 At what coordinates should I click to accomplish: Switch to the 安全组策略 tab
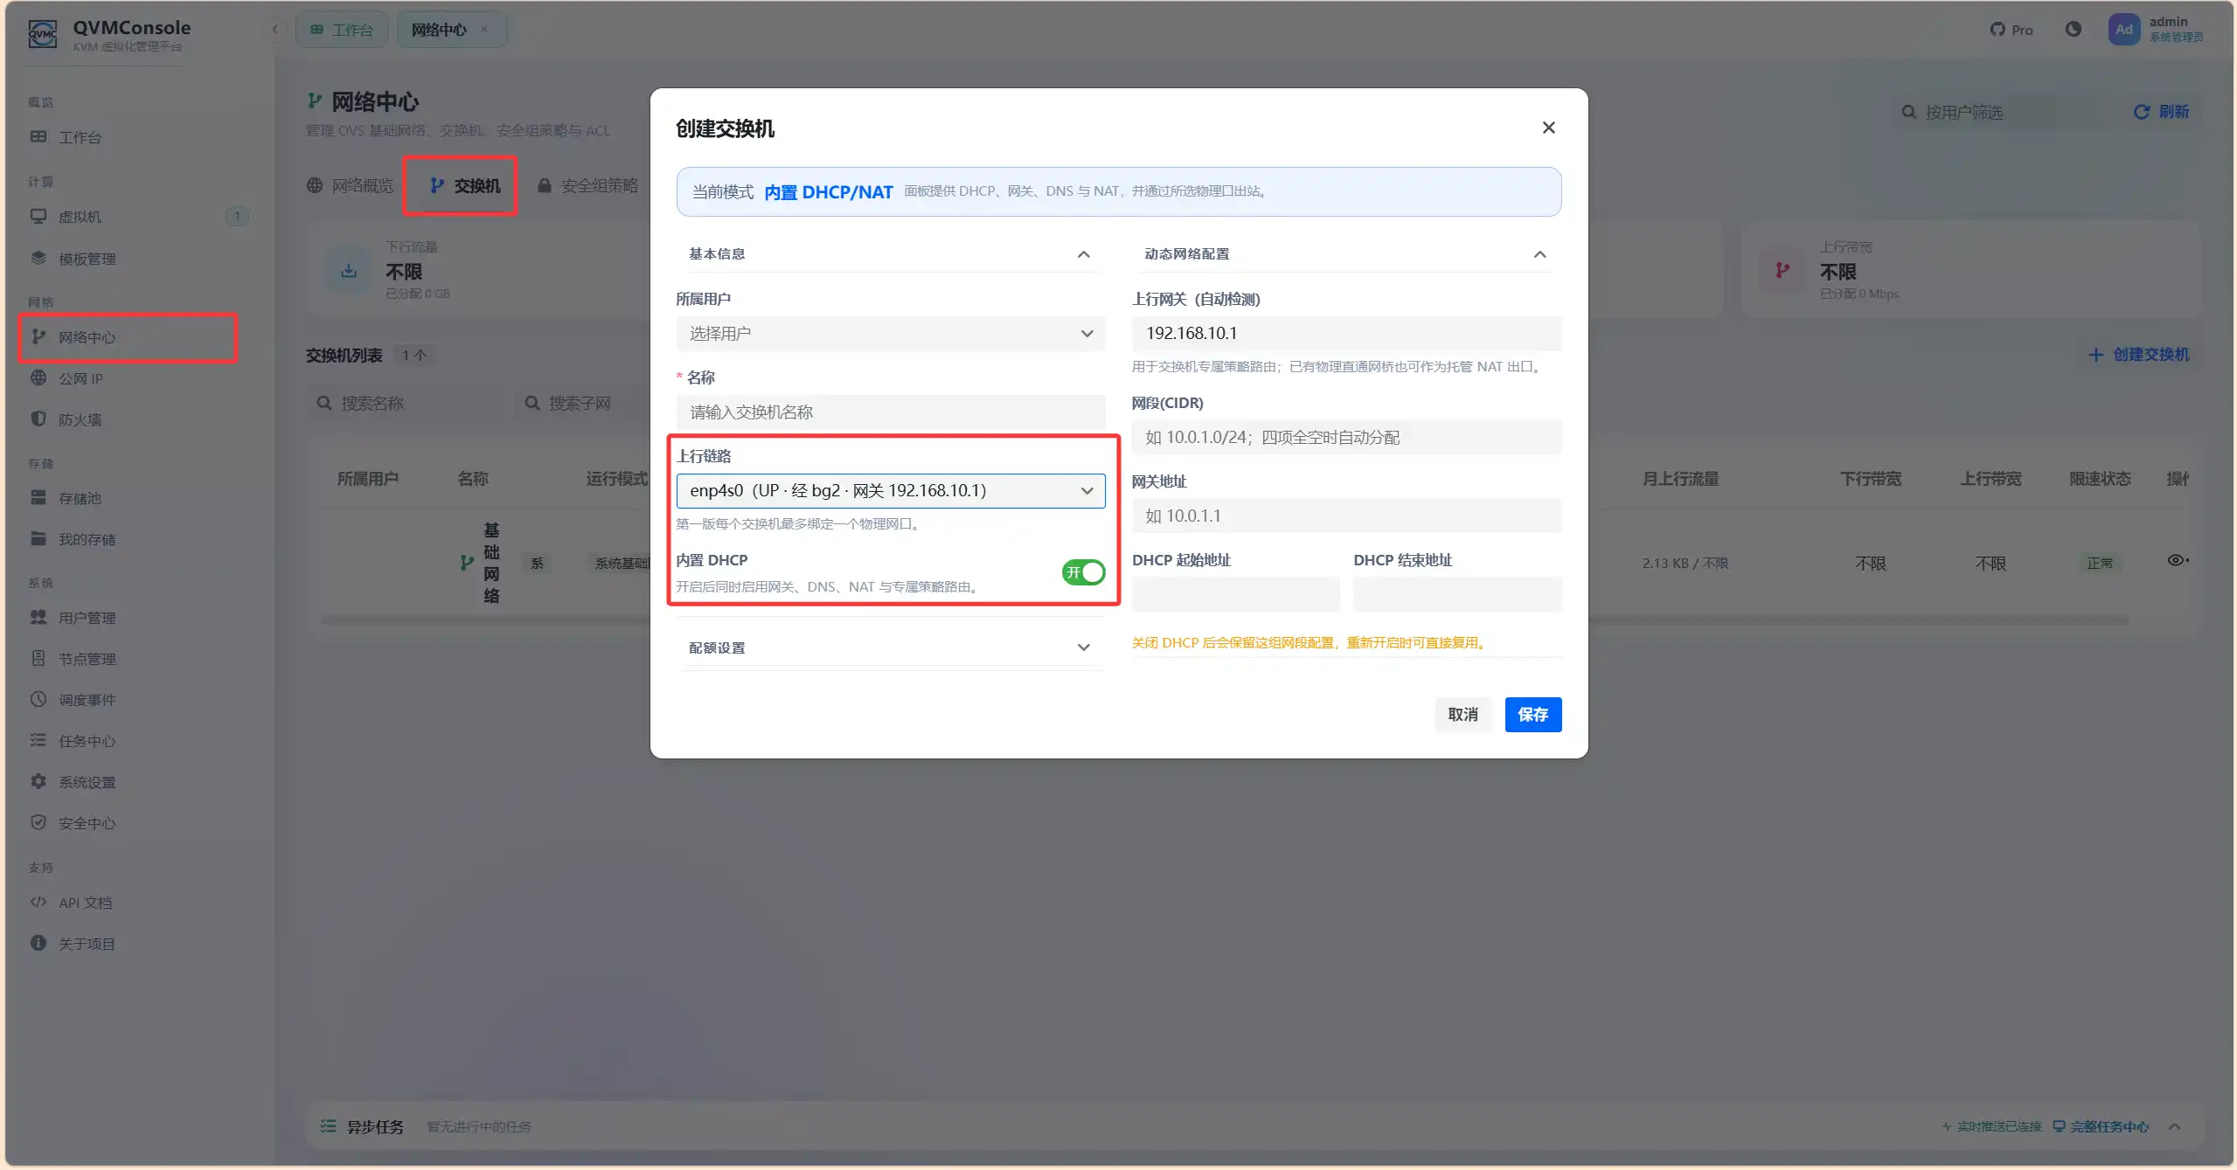coord(587,185)
